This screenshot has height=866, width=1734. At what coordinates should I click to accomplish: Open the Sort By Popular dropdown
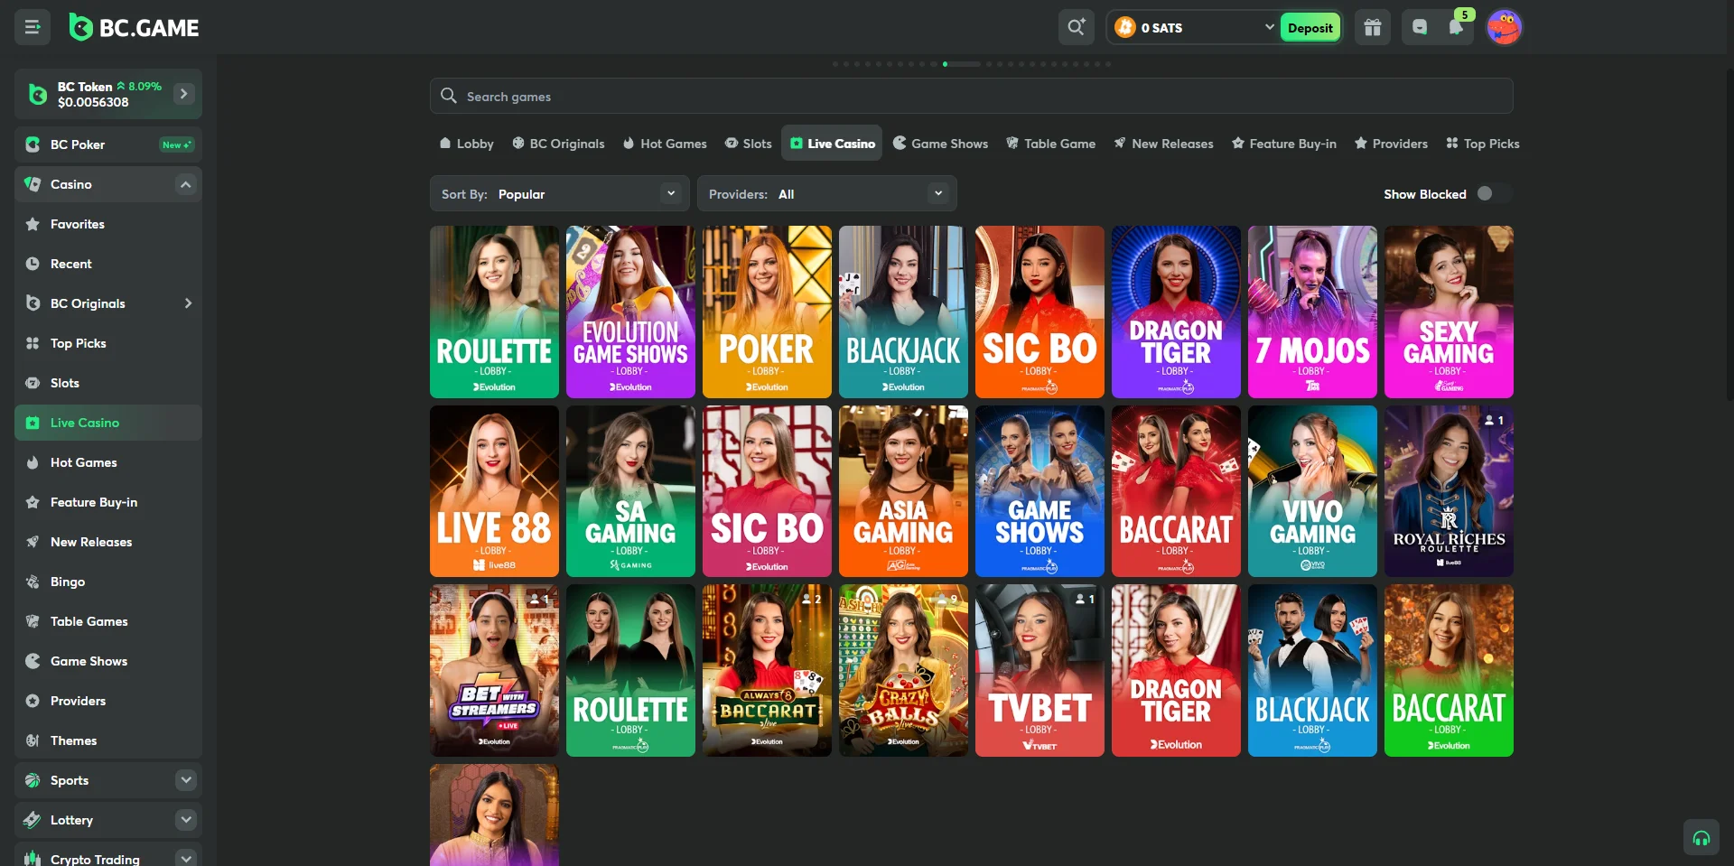tap(560, 193)
